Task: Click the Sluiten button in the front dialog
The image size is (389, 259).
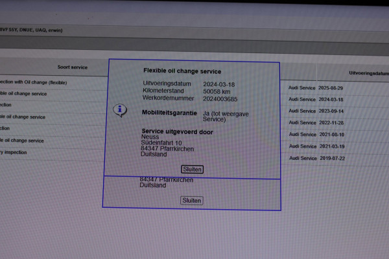Action: [192, 169]
